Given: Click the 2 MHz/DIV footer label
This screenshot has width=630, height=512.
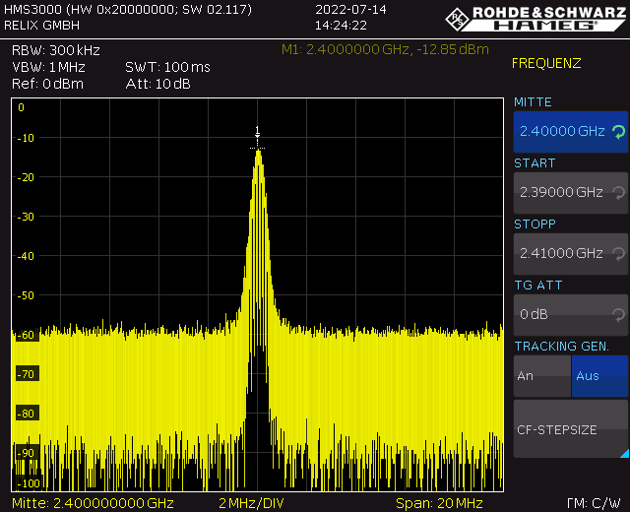Looking at the screenshot, I should [x=251, y=503].
